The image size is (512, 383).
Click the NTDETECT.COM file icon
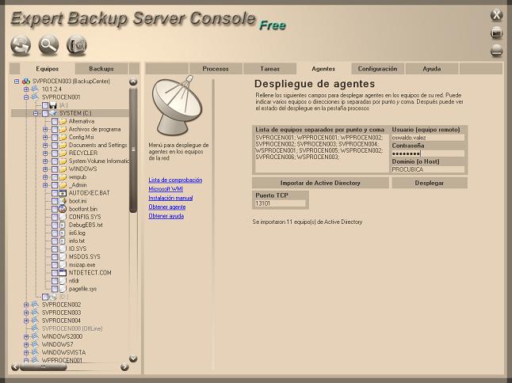click(x=63, y=272)
